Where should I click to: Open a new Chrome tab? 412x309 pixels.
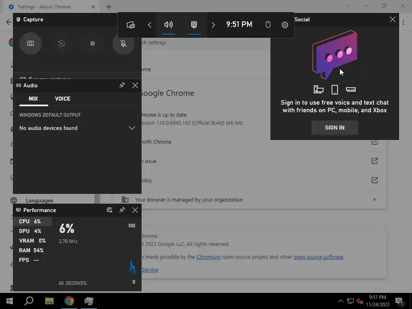[x=109, y=7]
